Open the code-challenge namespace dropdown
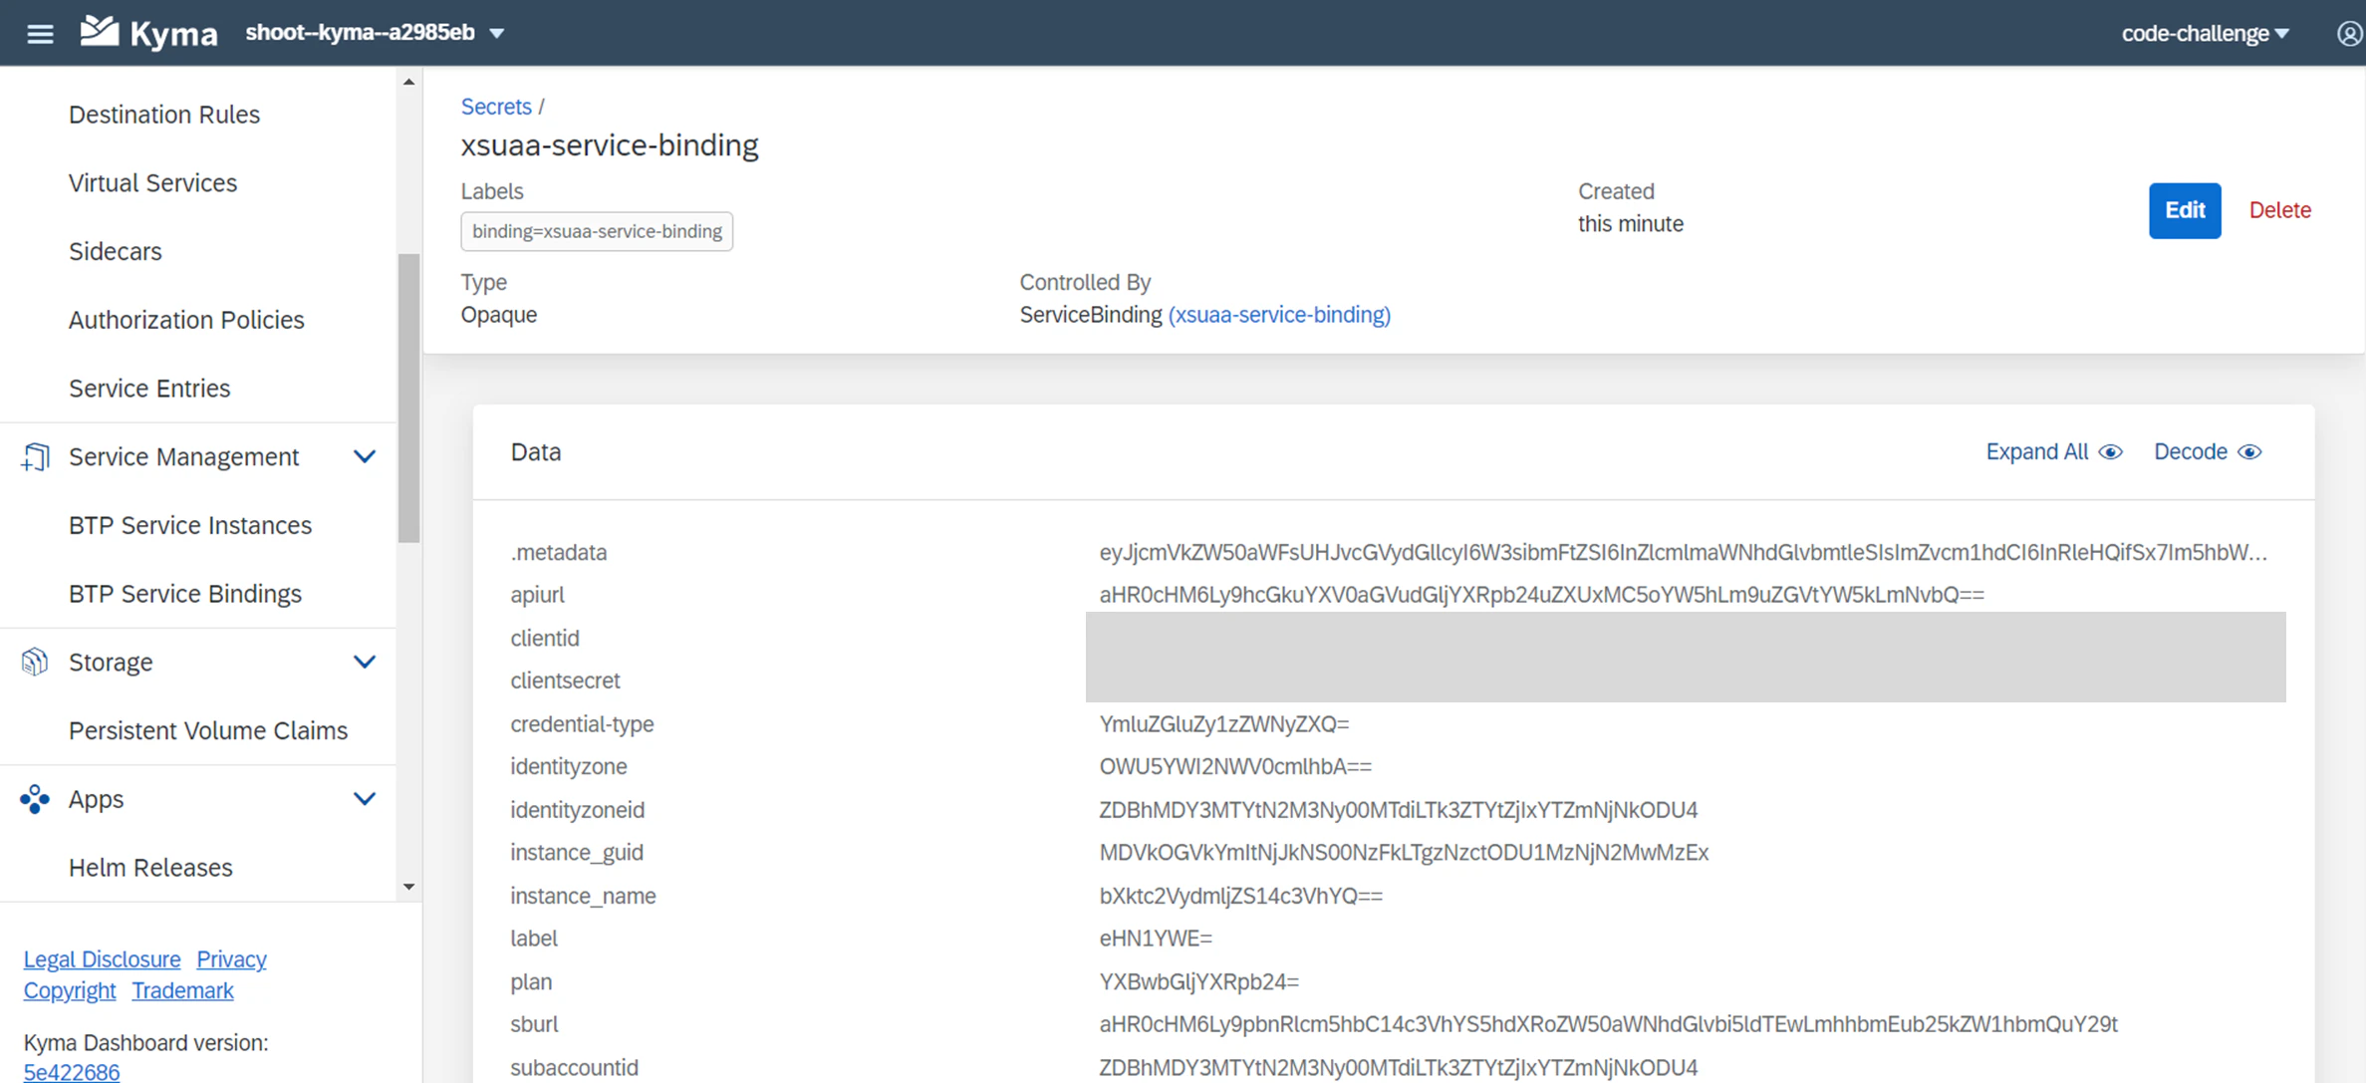Image resolution: width=2366 pixels, height=1083 pixels. (2205, 34)
